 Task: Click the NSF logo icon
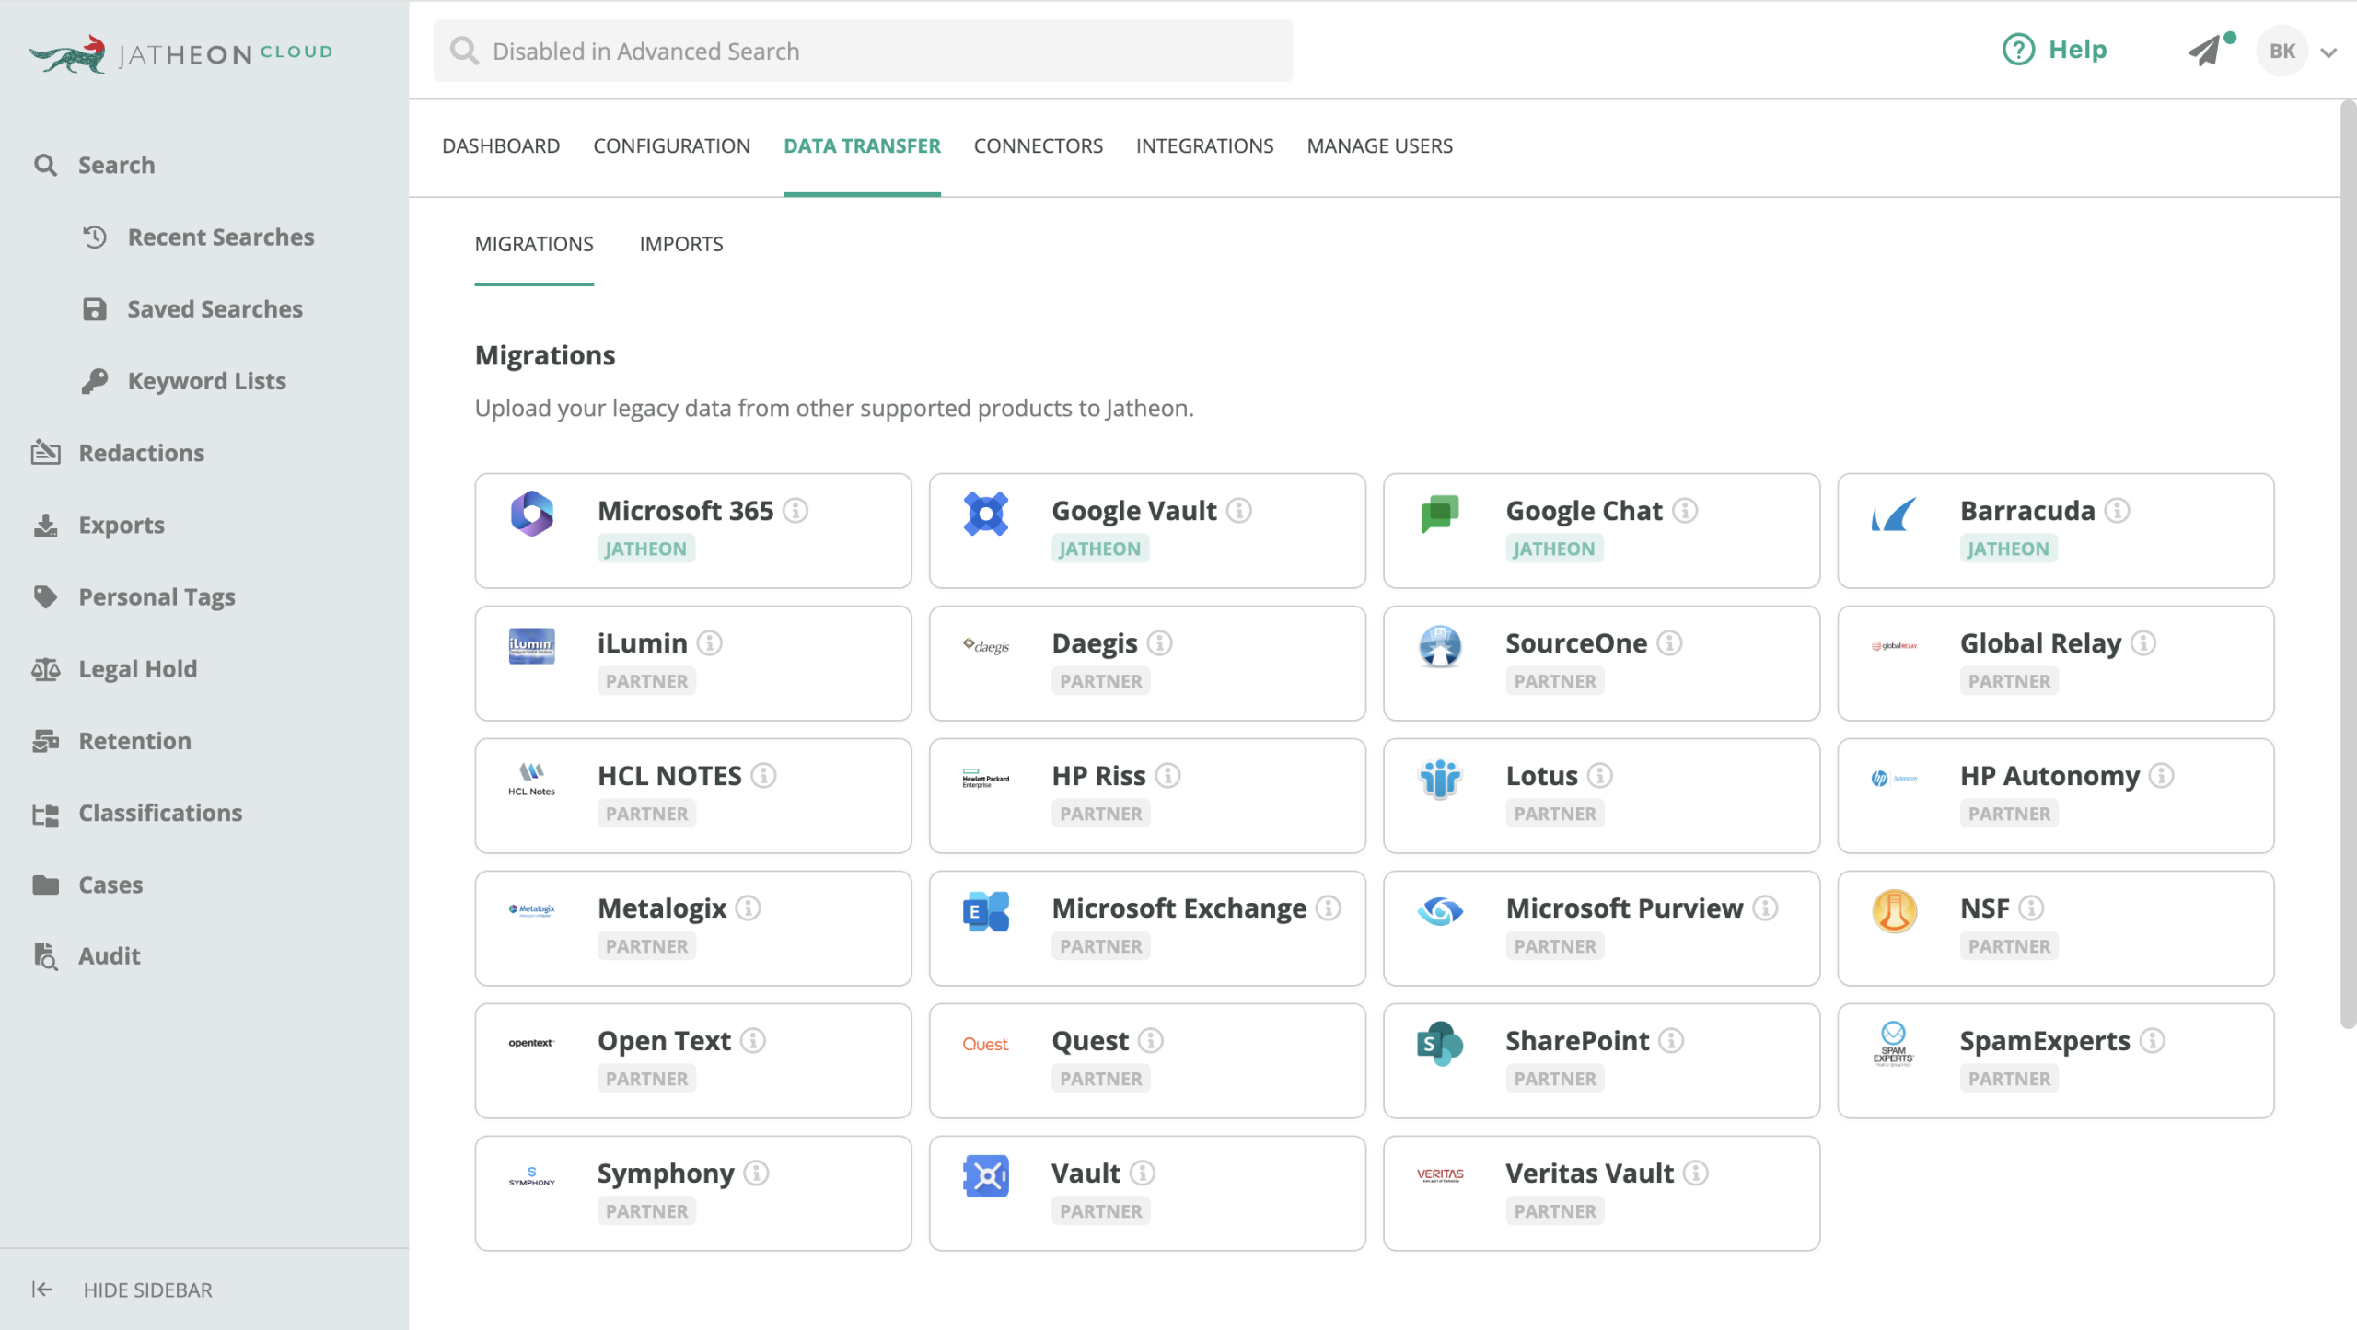click(1894, 911)
